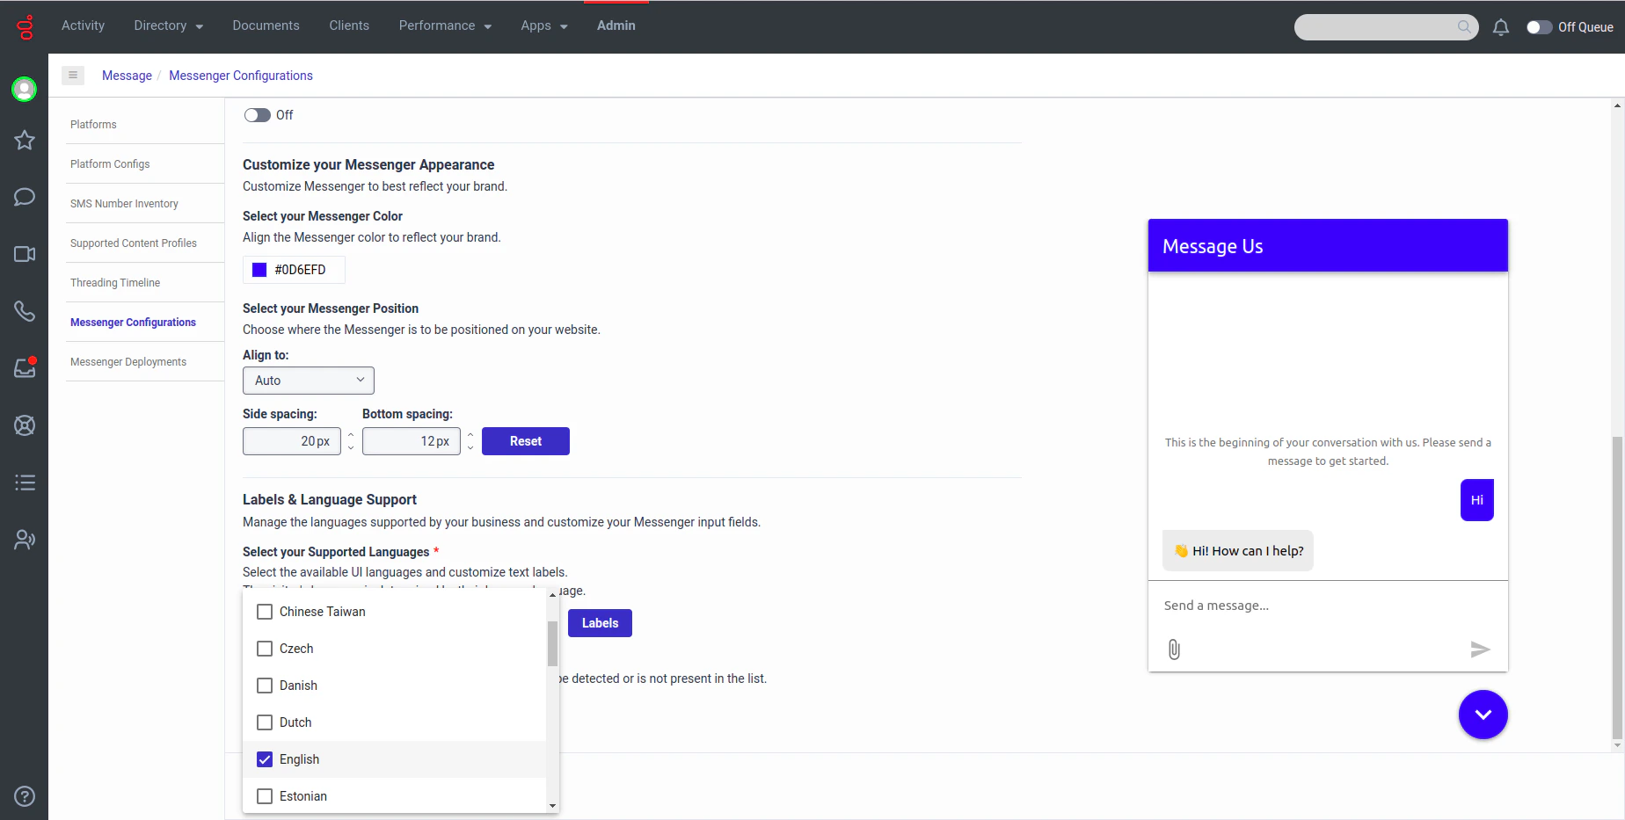1625x820 pixels.
Task: Select the video meetings icon
Action: point(24,254)
